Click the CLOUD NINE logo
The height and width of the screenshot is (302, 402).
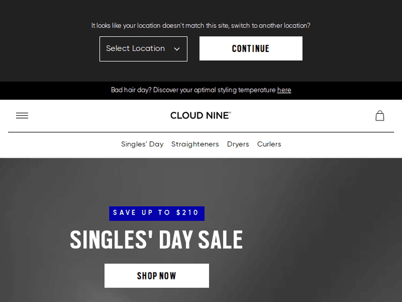click(200, 115)
